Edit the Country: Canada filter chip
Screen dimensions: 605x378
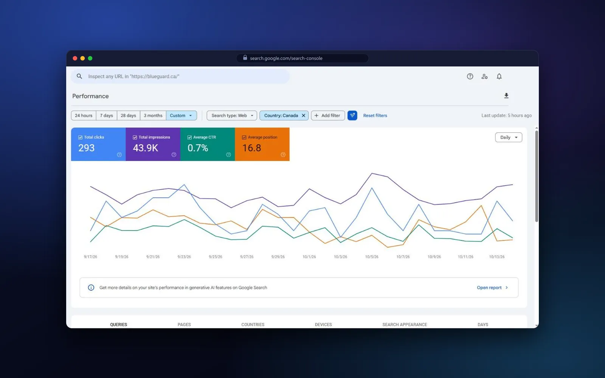tap(281, 116)
